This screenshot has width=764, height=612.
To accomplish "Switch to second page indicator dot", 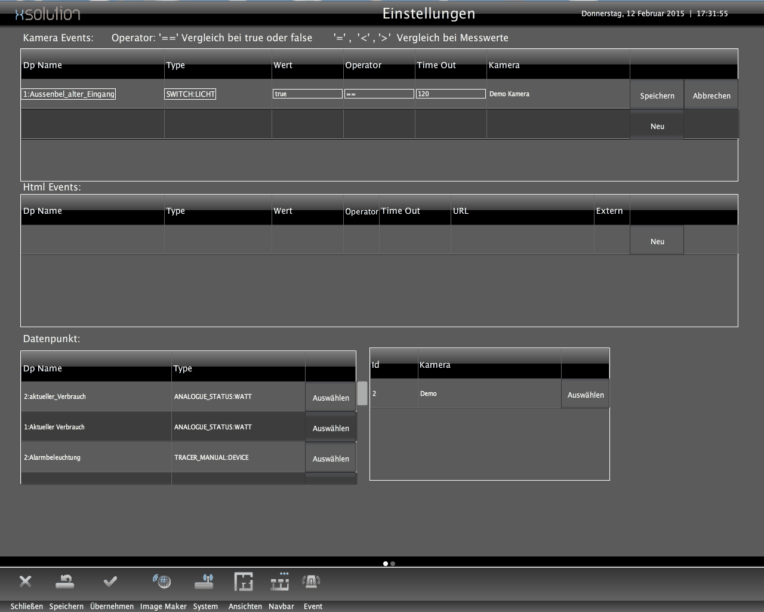I will [393, 564].
